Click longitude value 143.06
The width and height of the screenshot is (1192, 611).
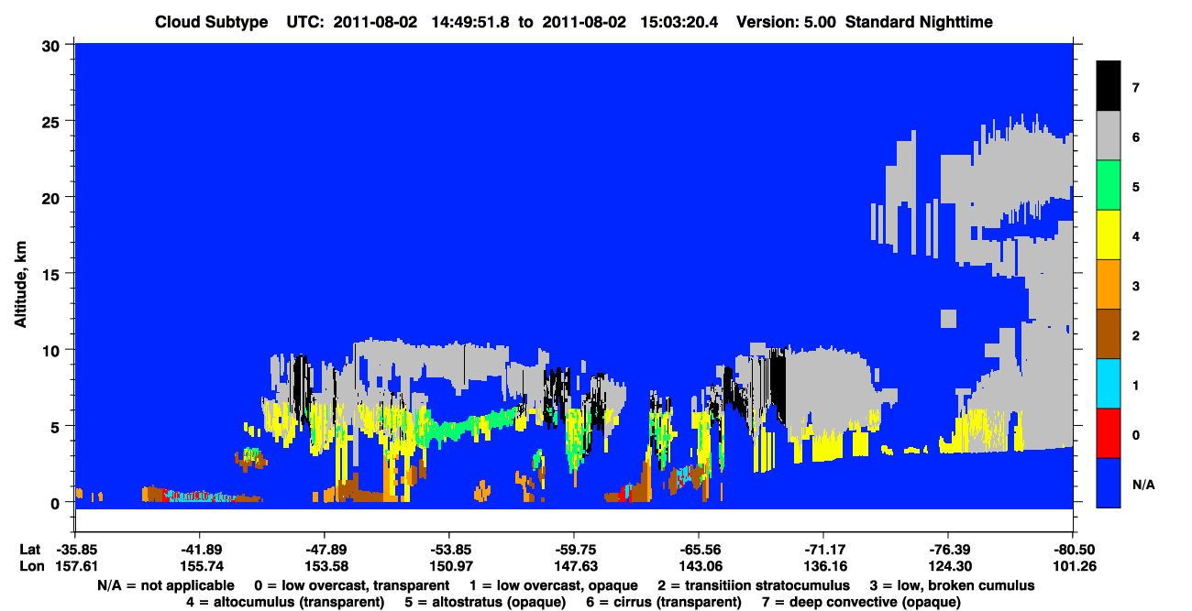click(699, 566)
